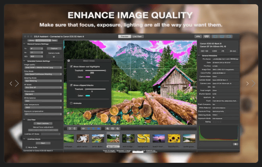Image resolution: width=262 pixels, height=167 pixels.
Task: Click the gear icon below the histogram
Action: point(235,144)
